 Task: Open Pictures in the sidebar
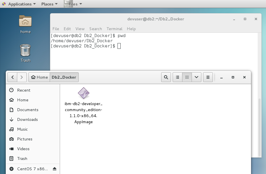[33, 139]
